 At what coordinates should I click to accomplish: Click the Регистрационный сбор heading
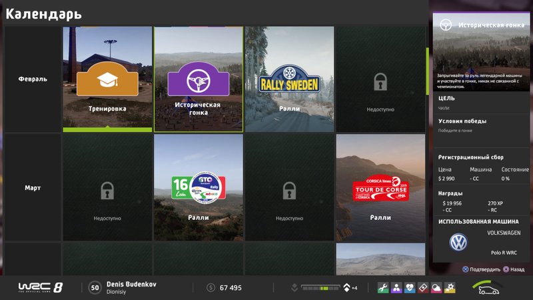pyautogui.click(x=471, y=157)
